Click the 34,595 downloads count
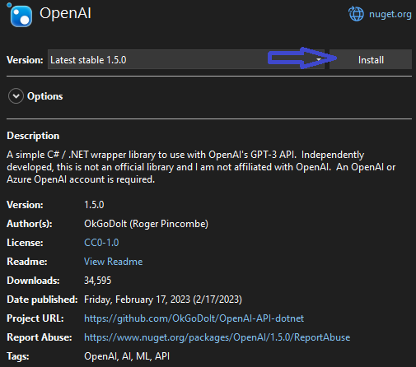Screen dimensions: 416x367 point(97,281)
